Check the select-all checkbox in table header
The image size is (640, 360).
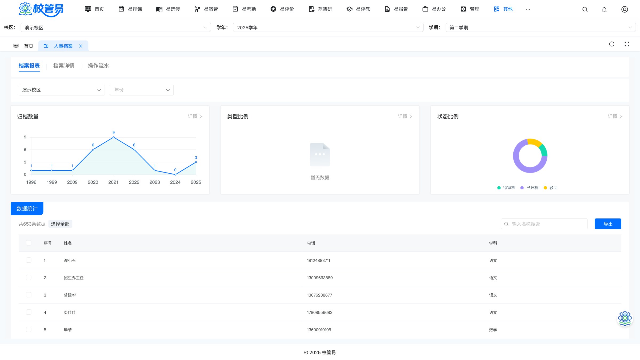(29, 243)
